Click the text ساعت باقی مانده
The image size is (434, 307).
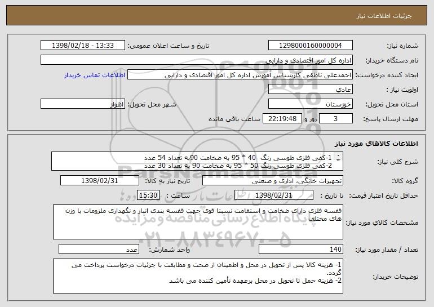(234, 119)
